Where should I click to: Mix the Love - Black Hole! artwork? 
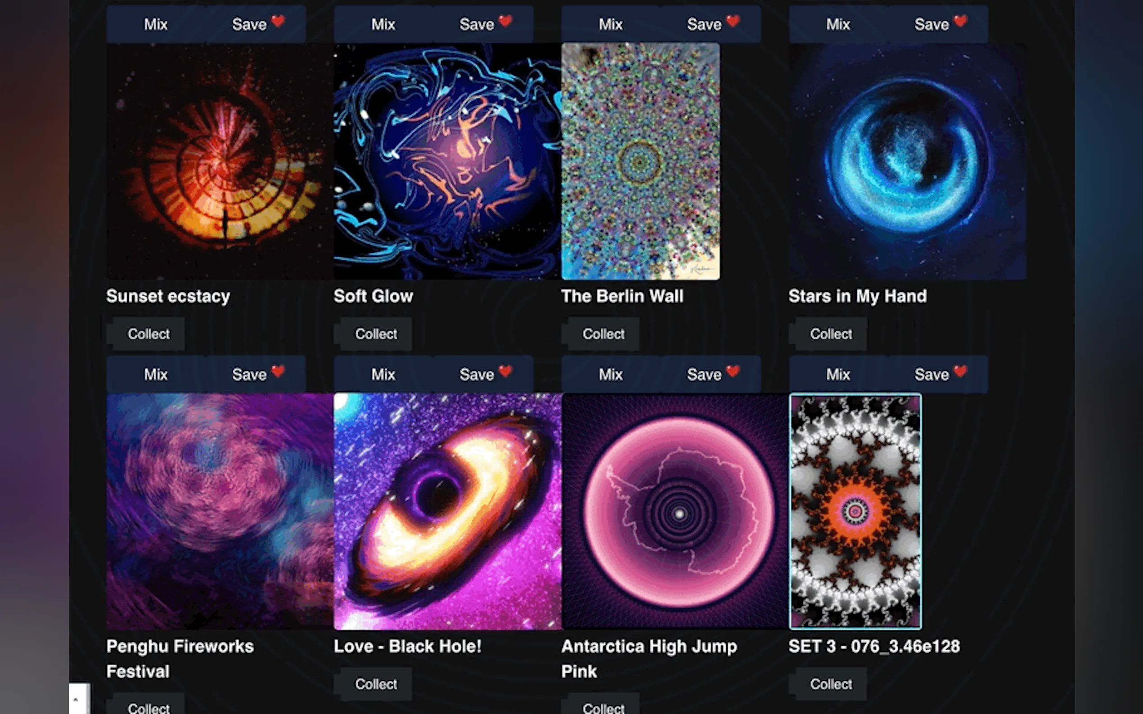383,375
